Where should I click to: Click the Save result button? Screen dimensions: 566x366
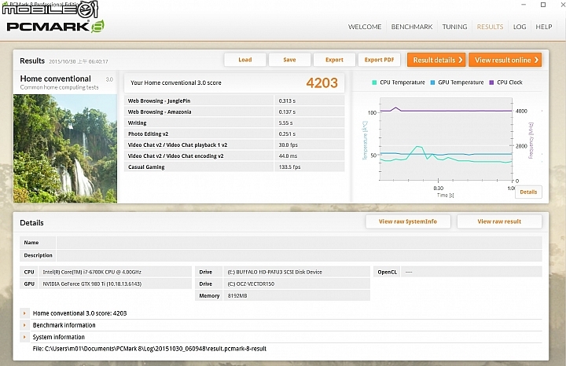click(289, 60)
